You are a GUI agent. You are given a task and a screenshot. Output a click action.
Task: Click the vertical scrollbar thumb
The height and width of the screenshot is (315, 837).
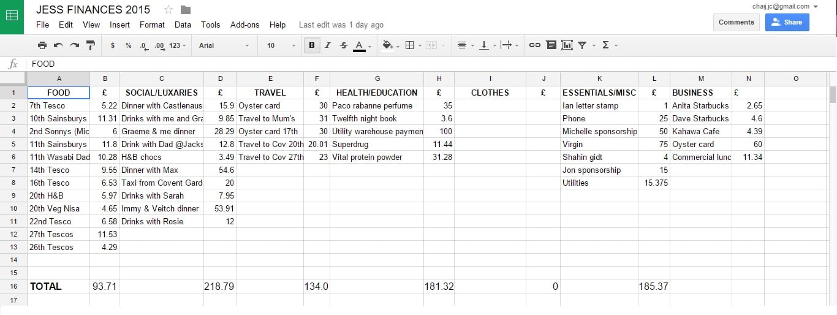pos(833,94)
